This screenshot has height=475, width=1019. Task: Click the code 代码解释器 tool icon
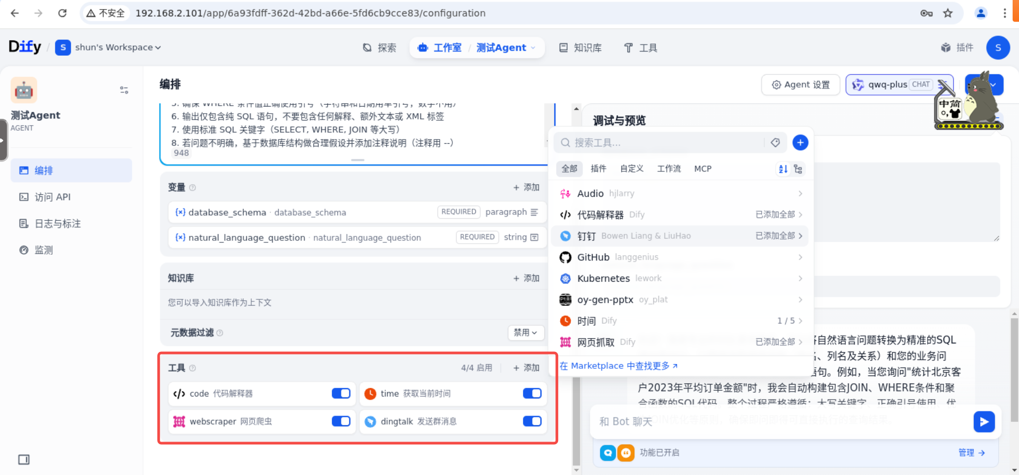(x=179, y=394)
